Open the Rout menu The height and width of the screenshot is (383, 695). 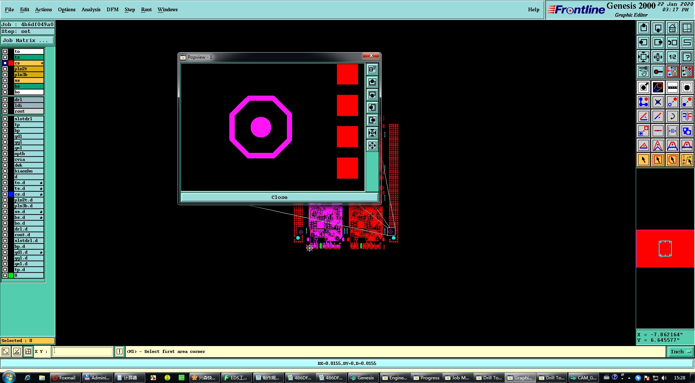(x=146, y=9)
